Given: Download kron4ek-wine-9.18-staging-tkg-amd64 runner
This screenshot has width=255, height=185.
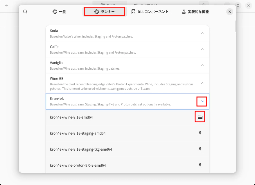Looking at the screenshot, I should [x=200, y=149].
